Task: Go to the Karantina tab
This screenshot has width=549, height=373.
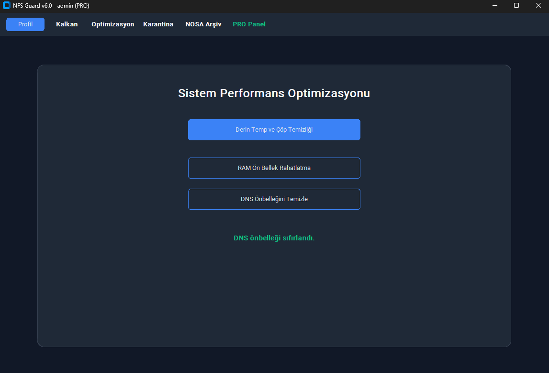Action: 158,24
